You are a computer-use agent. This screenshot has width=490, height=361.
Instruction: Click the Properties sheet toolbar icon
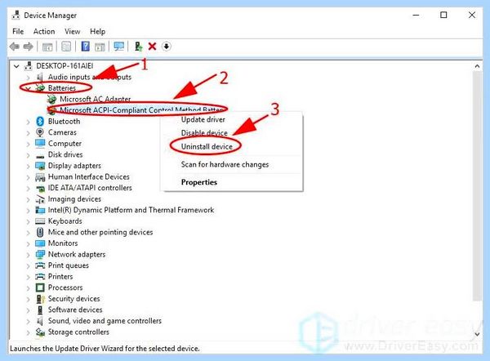coord(66,47)
